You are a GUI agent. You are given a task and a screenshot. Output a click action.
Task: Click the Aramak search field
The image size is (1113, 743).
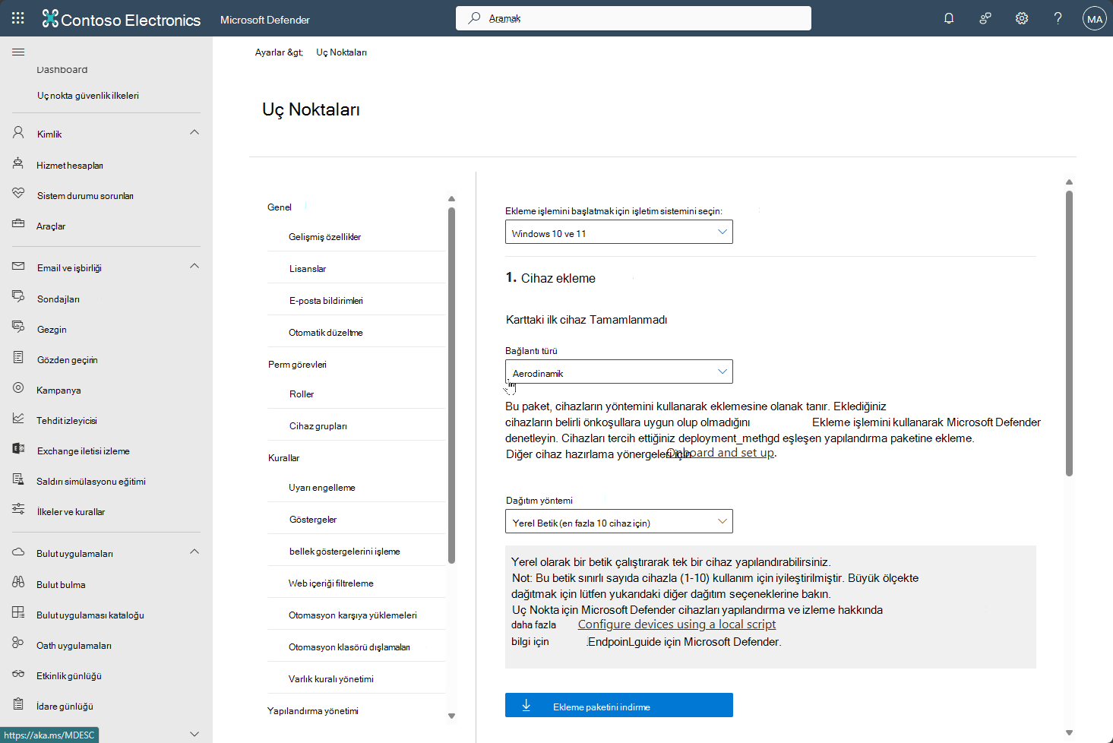pos(633,17)
